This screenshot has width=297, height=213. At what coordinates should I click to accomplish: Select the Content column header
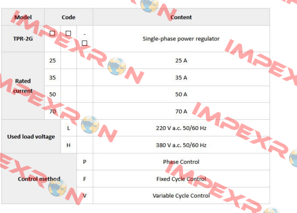(181, 17)
